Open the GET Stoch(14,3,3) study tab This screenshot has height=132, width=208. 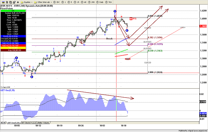28,123
